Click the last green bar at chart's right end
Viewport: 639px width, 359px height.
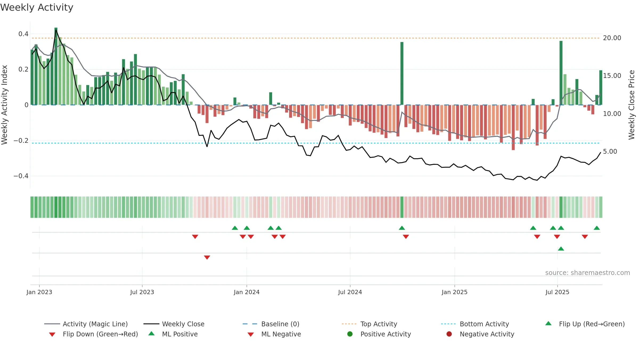pyautogui.click(x=601, y=87)
